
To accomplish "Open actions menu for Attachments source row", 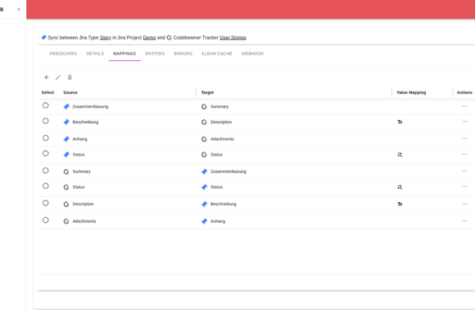I will pyautogui.click(x=465, y=220).
